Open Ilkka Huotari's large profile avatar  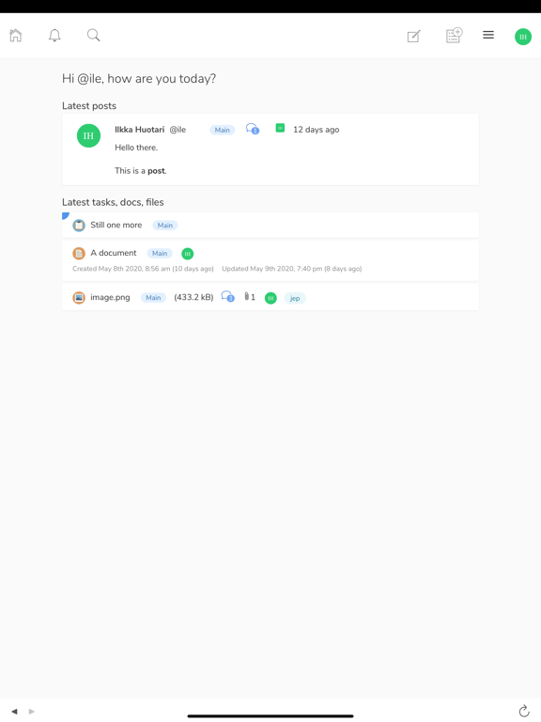click(88, 135)
